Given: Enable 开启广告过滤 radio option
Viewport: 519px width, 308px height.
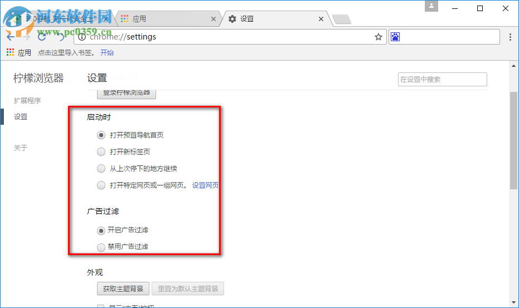Looking at the screenshot, I should [x=101, y=231].
